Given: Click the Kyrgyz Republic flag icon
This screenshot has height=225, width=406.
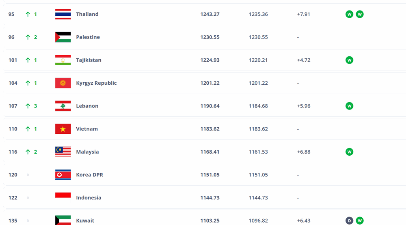Looking at the screenshot, I should [63, 83].
